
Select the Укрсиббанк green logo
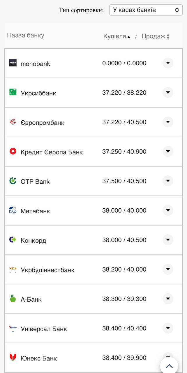(x=13, y=92)
